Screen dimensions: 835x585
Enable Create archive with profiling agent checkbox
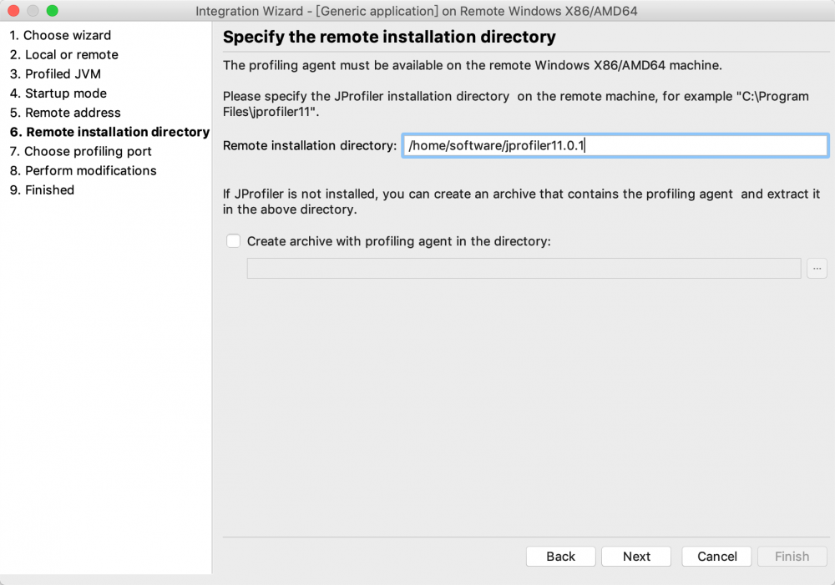click(234, 241)
